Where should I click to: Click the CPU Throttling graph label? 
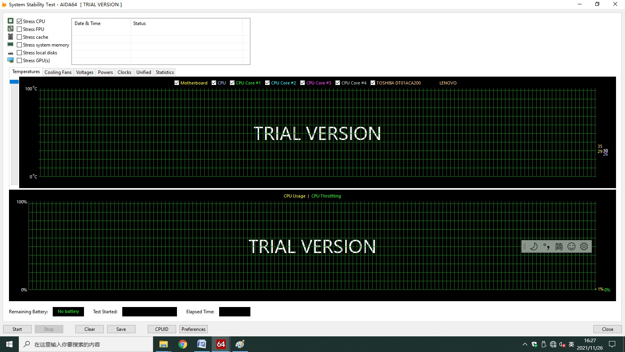[326, 196]
